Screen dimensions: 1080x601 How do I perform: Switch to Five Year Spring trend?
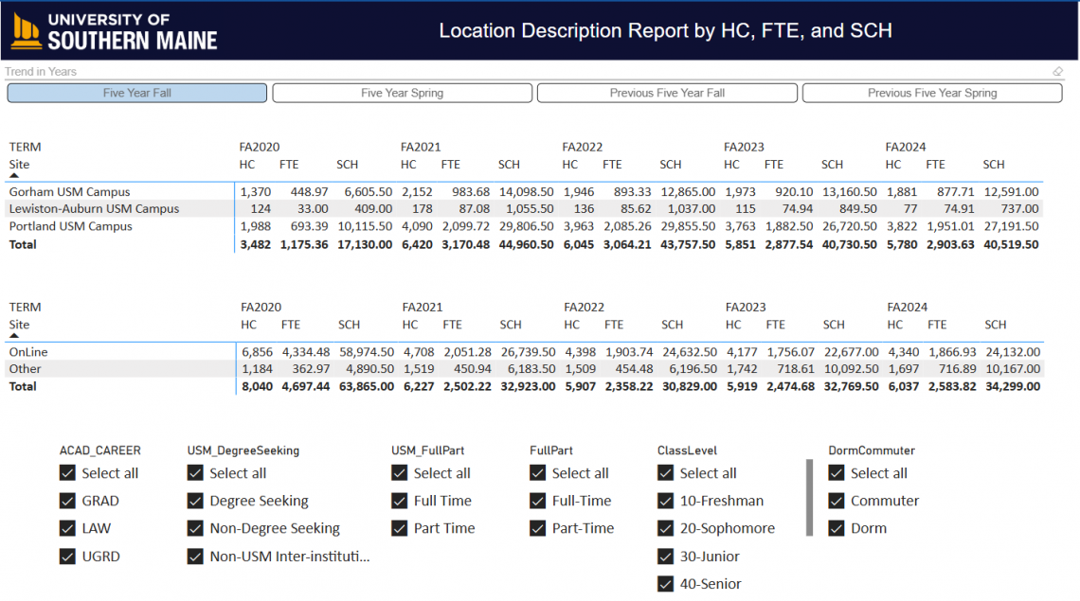(402, 93)
